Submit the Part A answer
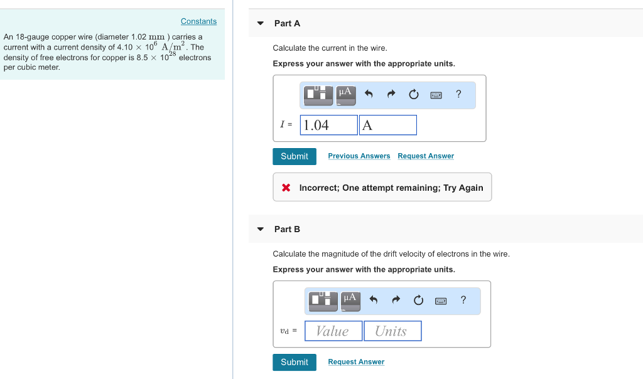The width and height of the screenshot is (643, 379). (294, 156)
